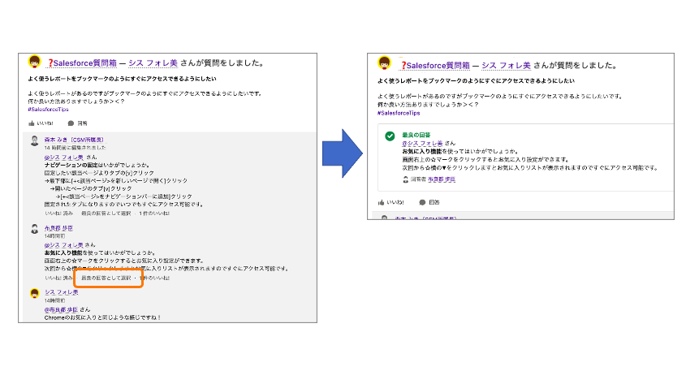Click 'Chromeのお気に入りと同じような感じですね！' comment text
686x384 pixels.
[x=103, y=317]
